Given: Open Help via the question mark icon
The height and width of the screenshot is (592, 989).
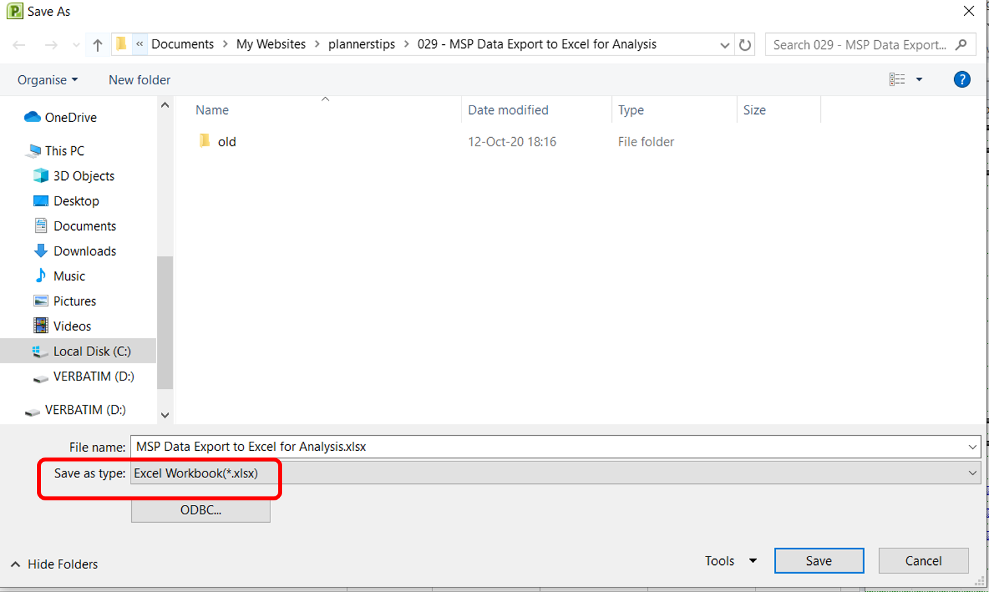Looking at the screenshot, I should pyautogui.click(x=962, y=79).
